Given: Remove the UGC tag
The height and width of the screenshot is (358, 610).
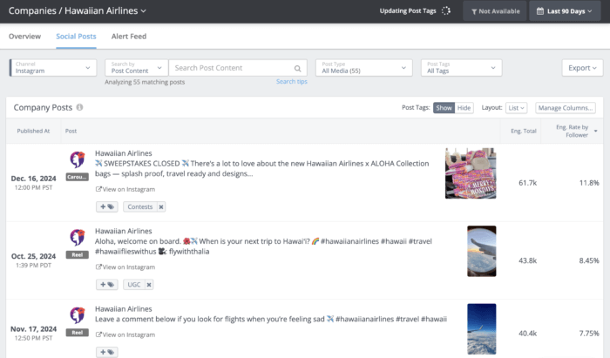Looking at the screenshot, I should tap(149, 285).
